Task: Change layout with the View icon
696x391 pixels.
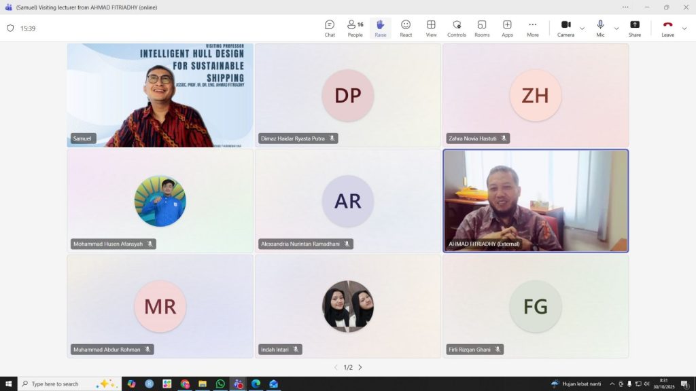Action: click(x=431, y=28)
